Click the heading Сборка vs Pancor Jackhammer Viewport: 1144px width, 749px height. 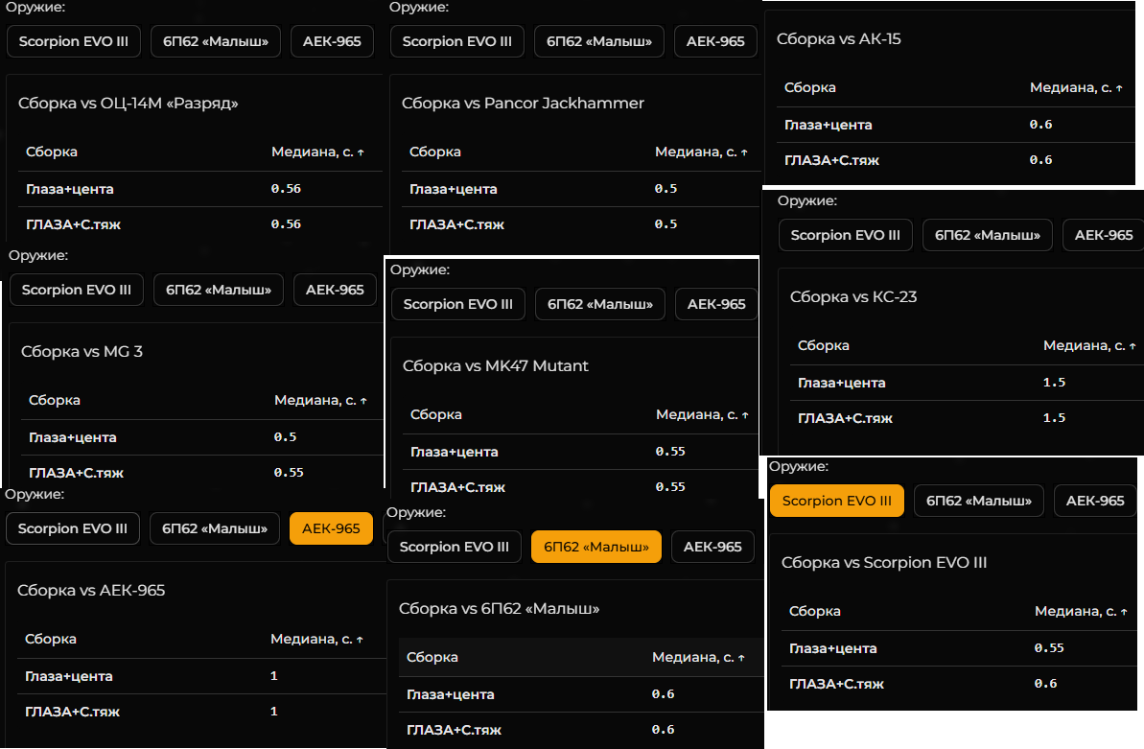point(524,103)
